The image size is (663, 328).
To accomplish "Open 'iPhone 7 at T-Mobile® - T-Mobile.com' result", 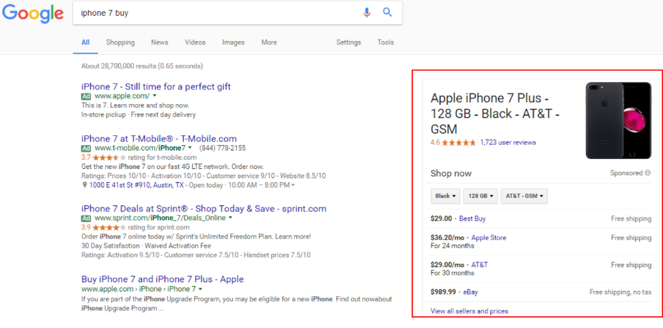I will [x=159, y=138].
